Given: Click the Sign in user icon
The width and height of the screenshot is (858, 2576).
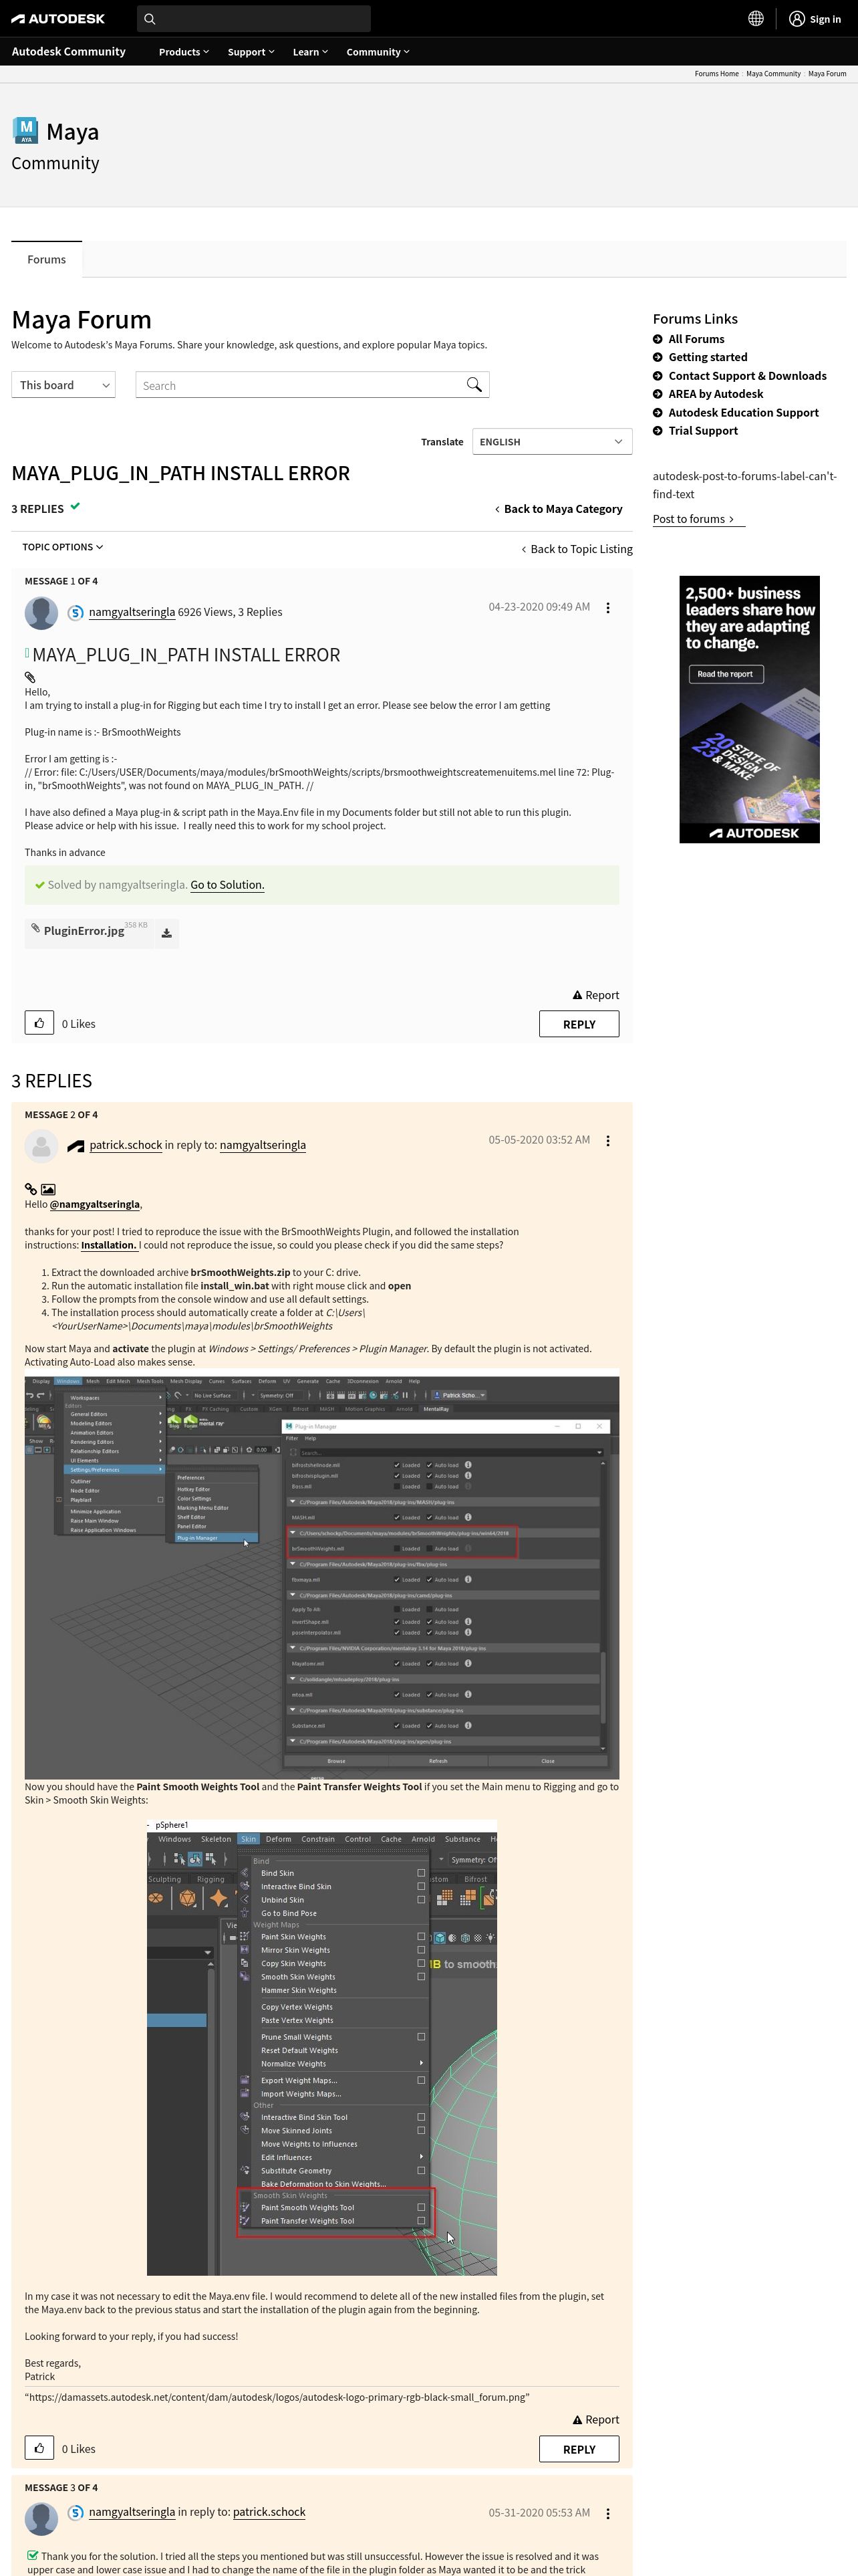Looking at the screenshot, I should tap(797, 18).
